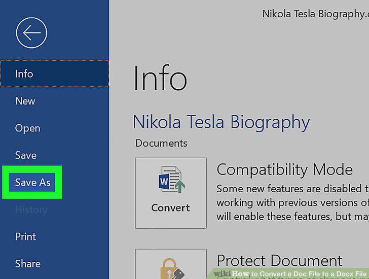The height and width of the screenshot is (279, 369).
Task: Click the Protect Document heading
Action: [x=279, y=261]
